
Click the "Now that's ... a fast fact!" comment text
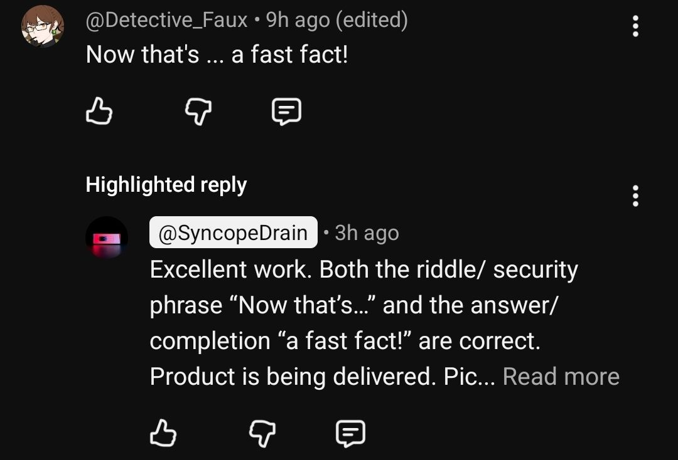217,55
